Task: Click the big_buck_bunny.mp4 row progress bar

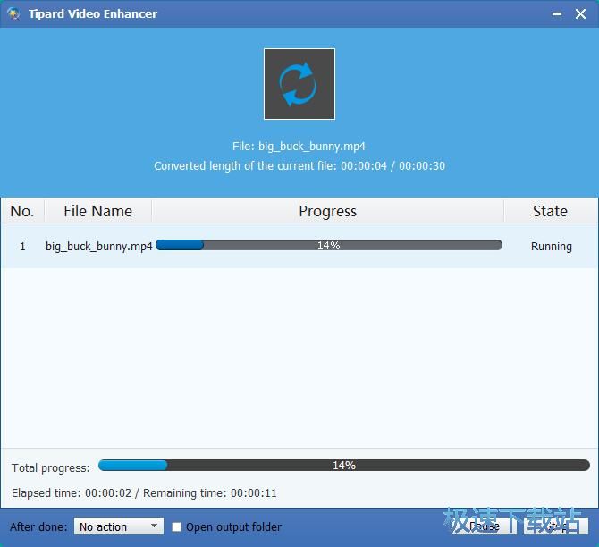Action: (x=329, y=245)
